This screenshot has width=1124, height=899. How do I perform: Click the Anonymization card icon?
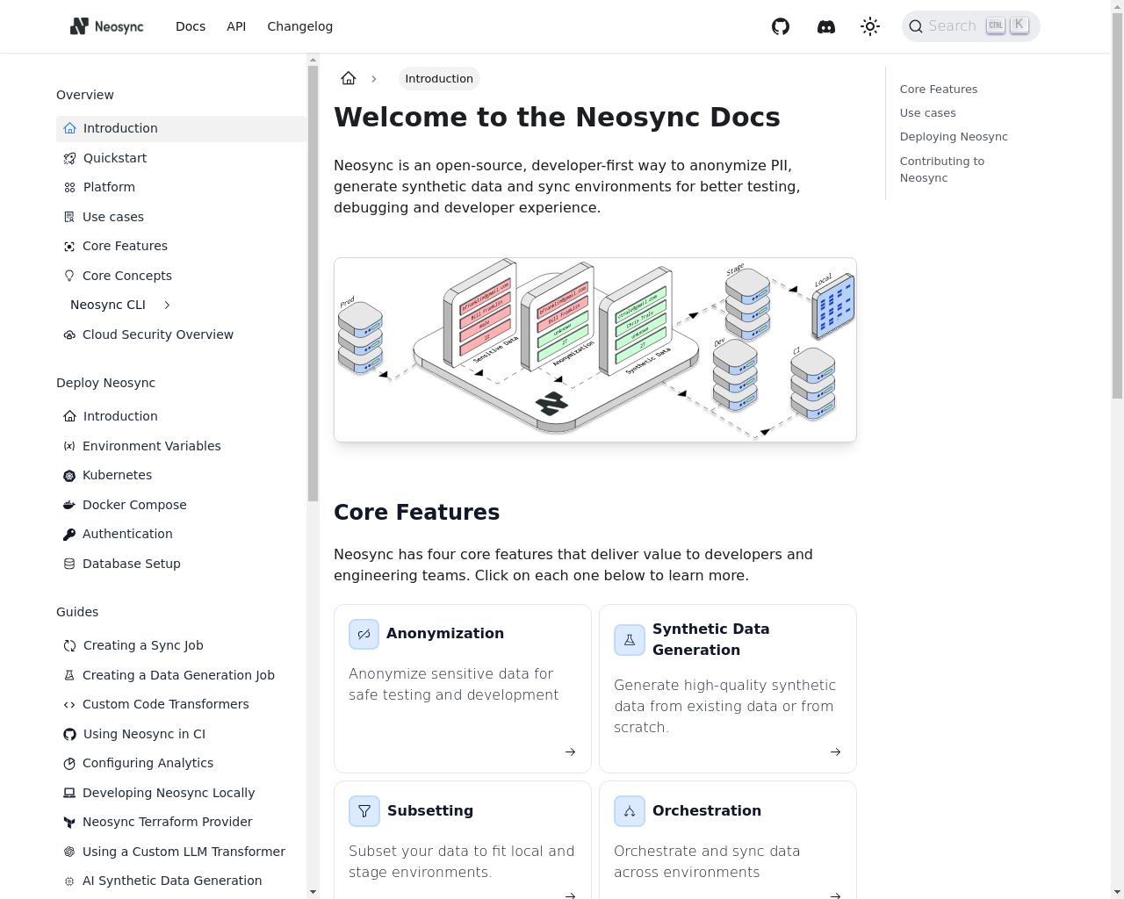364,634
